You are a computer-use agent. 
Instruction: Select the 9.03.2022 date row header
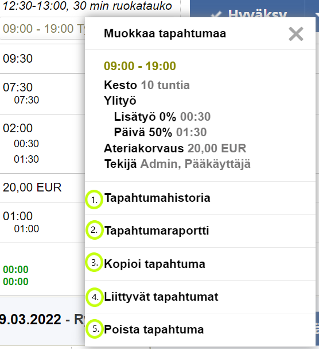coord(42,320)
